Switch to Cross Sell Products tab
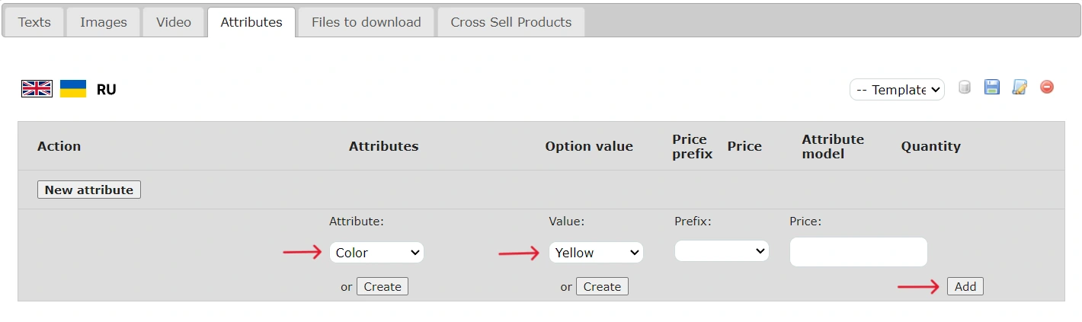 tap(511, 22)
